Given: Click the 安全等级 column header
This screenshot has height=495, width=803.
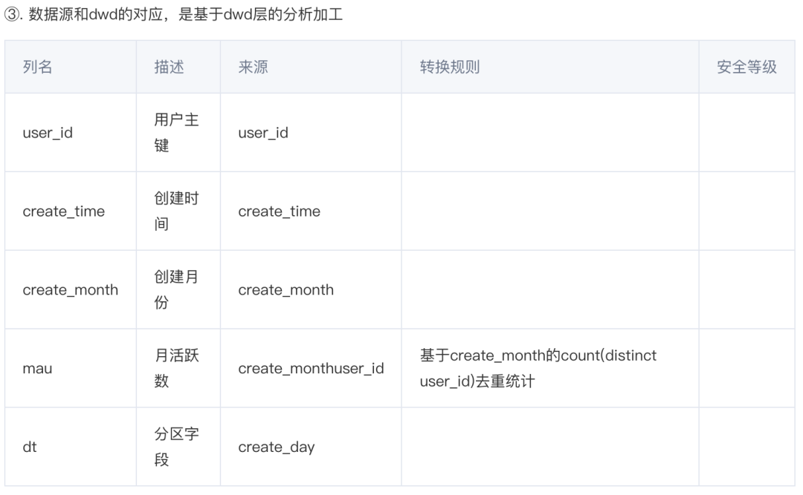Looking at the screenshot, I should 746,67.
